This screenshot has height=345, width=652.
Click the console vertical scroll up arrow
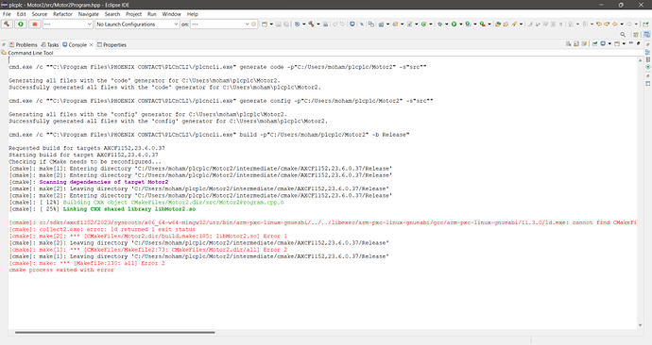point(641,60)
